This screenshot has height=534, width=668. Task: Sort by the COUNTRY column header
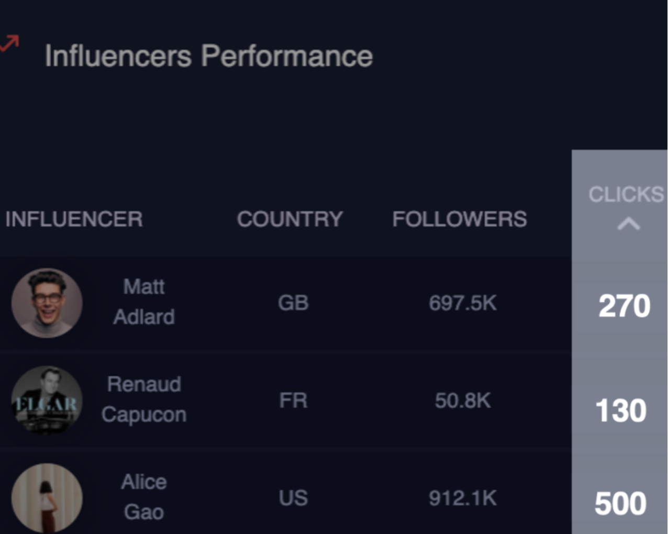tap(290, 219)
